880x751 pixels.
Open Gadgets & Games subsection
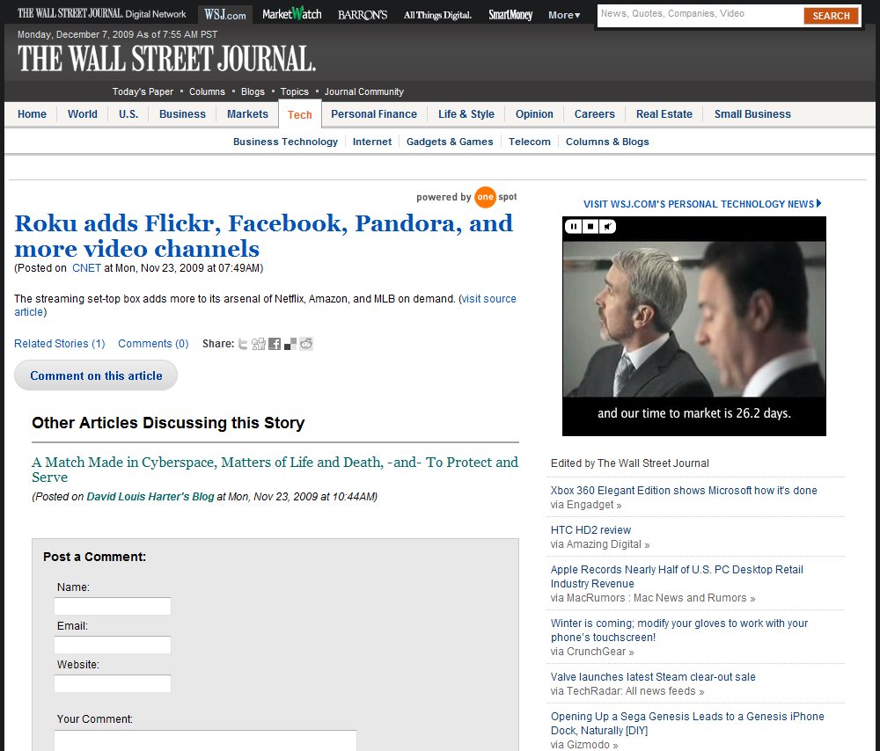450,142
